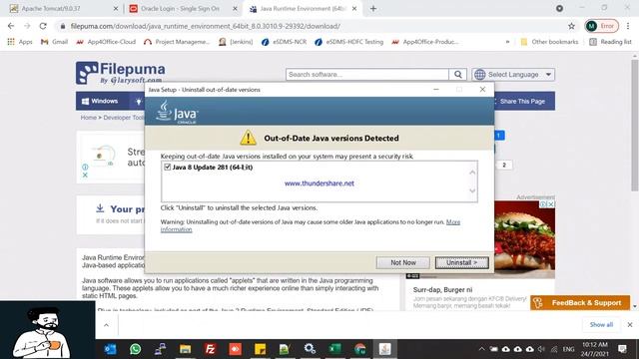Close the downloads bar
This screenshot has height=359, width=639.
[630, 324]
